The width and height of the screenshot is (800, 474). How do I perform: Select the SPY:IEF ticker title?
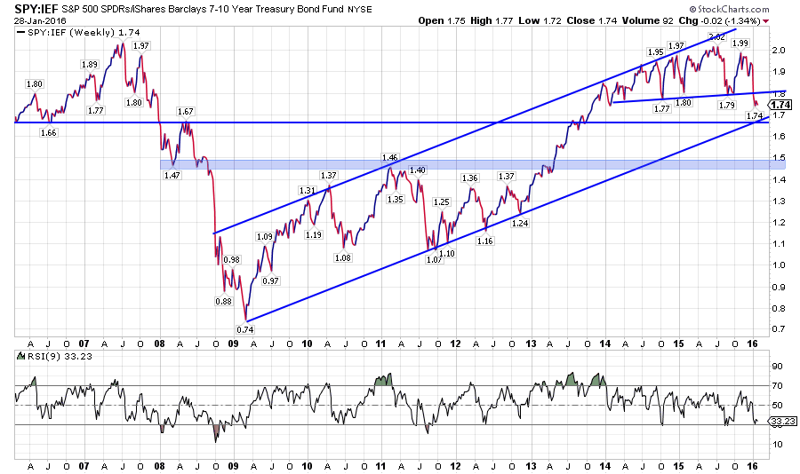click(x=36, y=9)
